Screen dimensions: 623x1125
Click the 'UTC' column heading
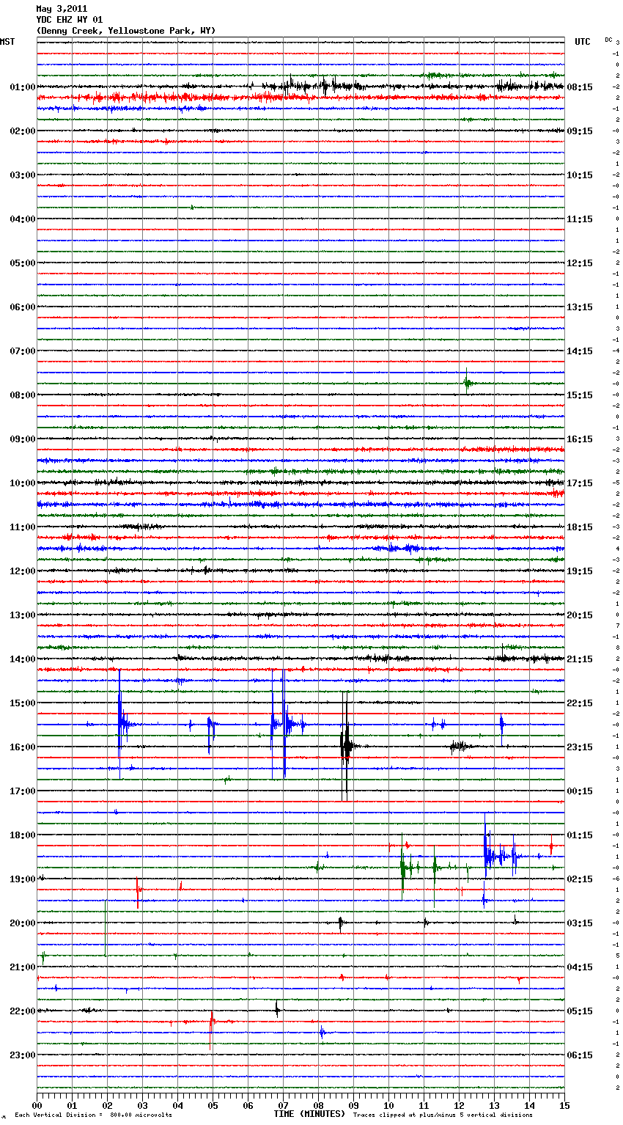(x=582, y=42)
